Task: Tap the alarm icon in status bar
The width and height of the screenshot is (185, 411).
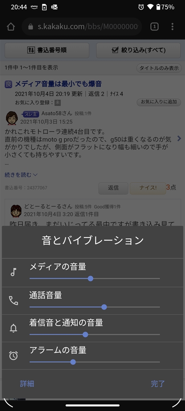Action: click(141, 7)
